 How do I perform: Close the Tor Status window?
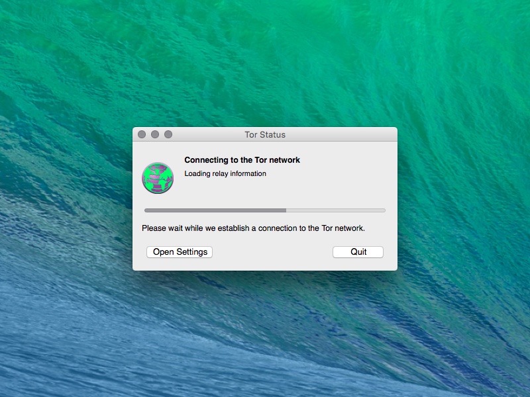142,134
